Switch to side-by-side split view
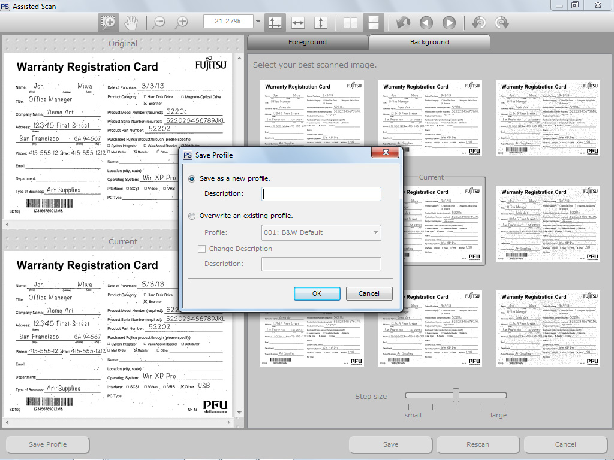 350,23
